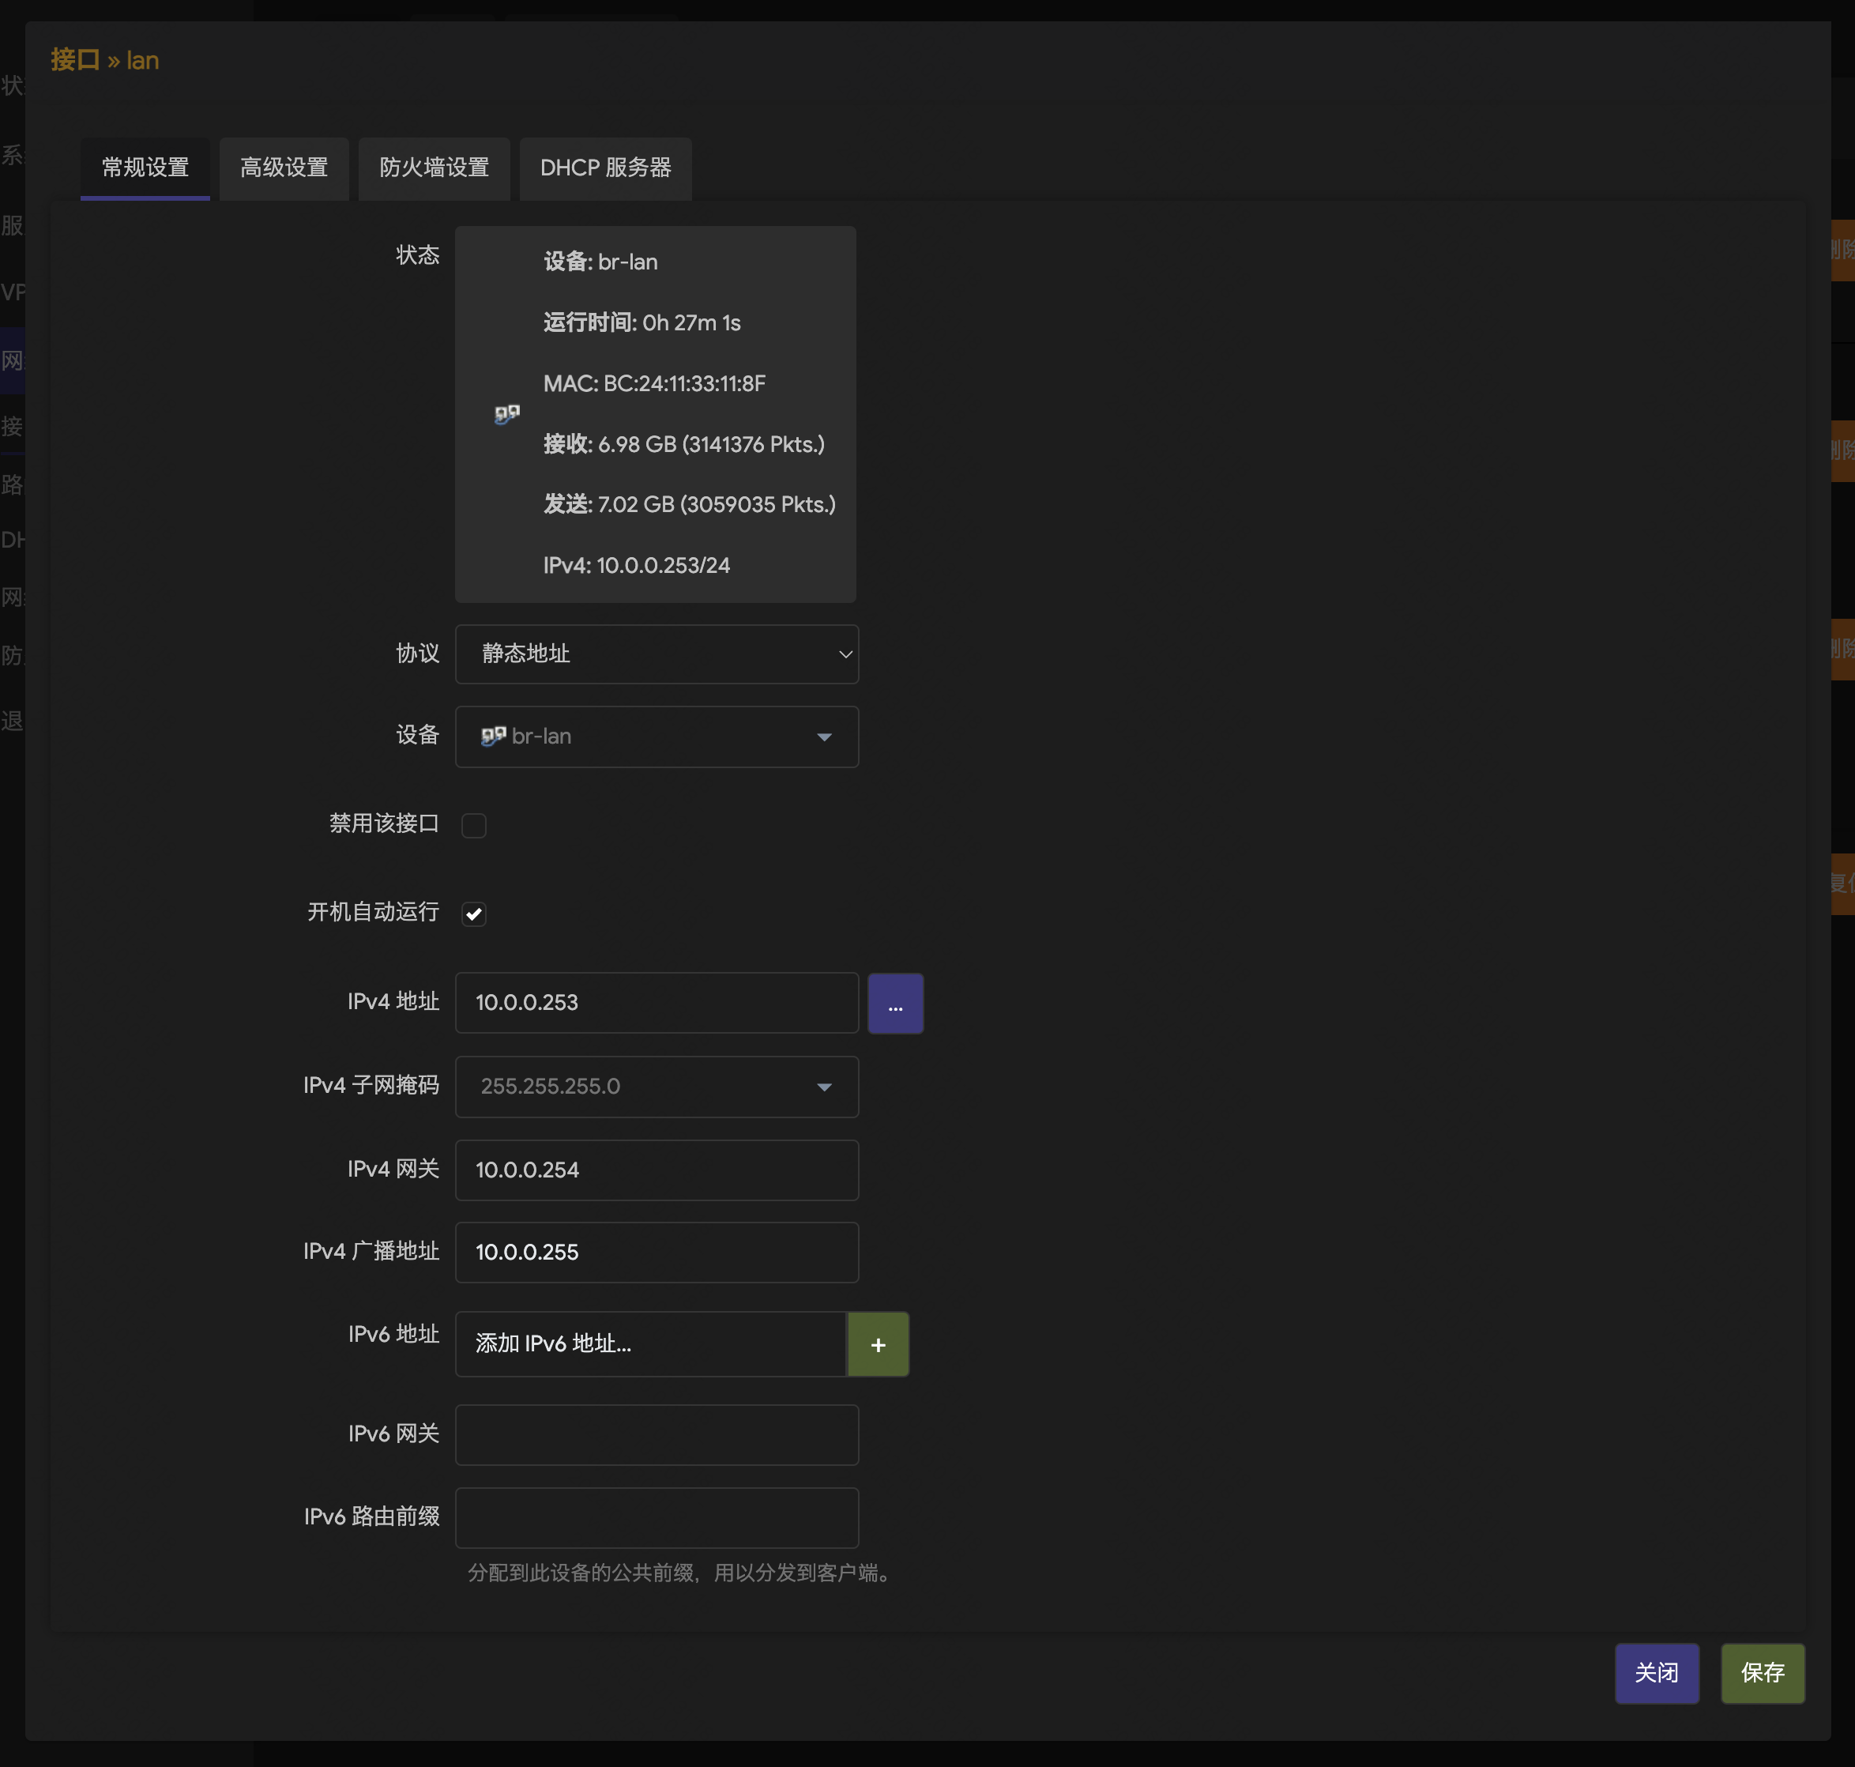Click the bridge device icon in status box
The width and height of the screenshot is (1855, 1767).
click(506, 413)
